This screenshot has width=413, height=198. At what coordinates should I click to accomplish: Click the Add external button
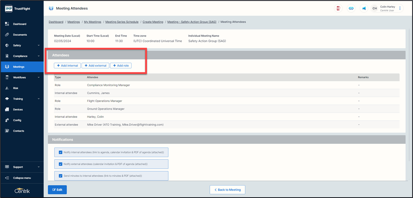click(x=95, y=66)
